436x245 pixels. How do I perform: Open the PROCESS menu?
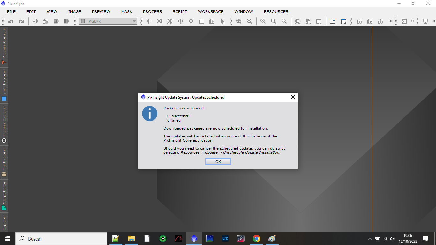(152, 12)
